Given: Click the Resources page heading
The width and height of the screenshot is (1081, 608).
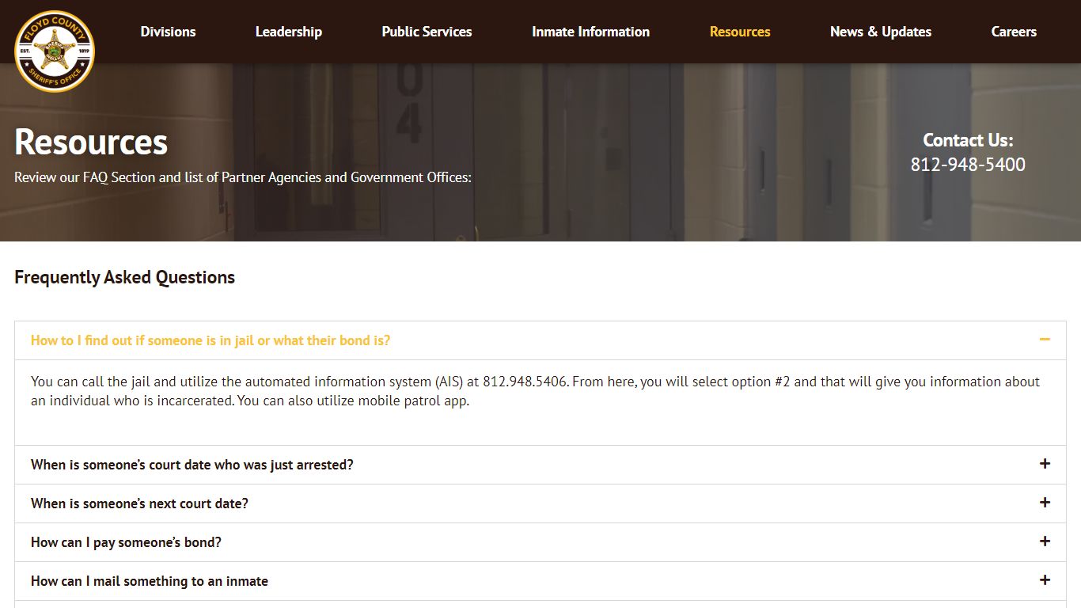Looking at the screenshot, I should (x=91, y=142).
